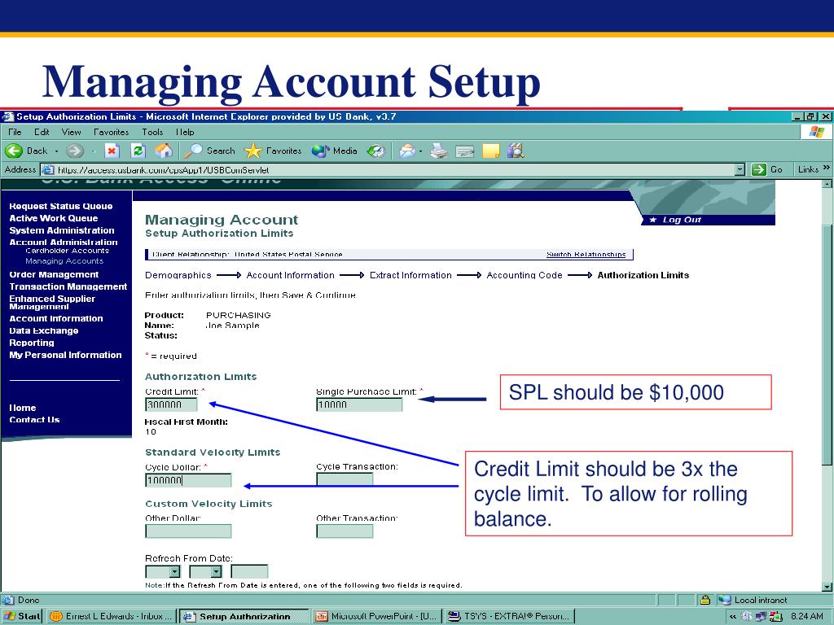Open the Forward button history dropdown arrow
Screen dimensions: 834x625
[x=93, y=151]
